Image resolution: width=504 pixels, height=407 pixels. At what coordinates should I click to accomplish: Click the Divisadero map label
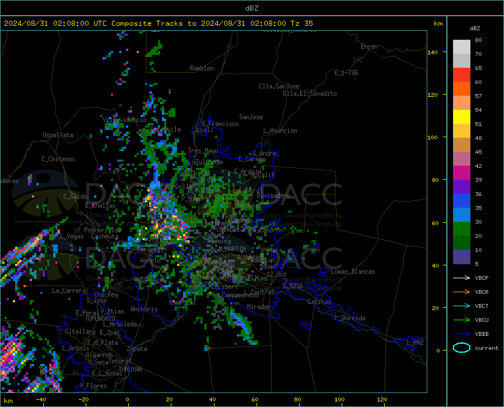click(273, 195)
